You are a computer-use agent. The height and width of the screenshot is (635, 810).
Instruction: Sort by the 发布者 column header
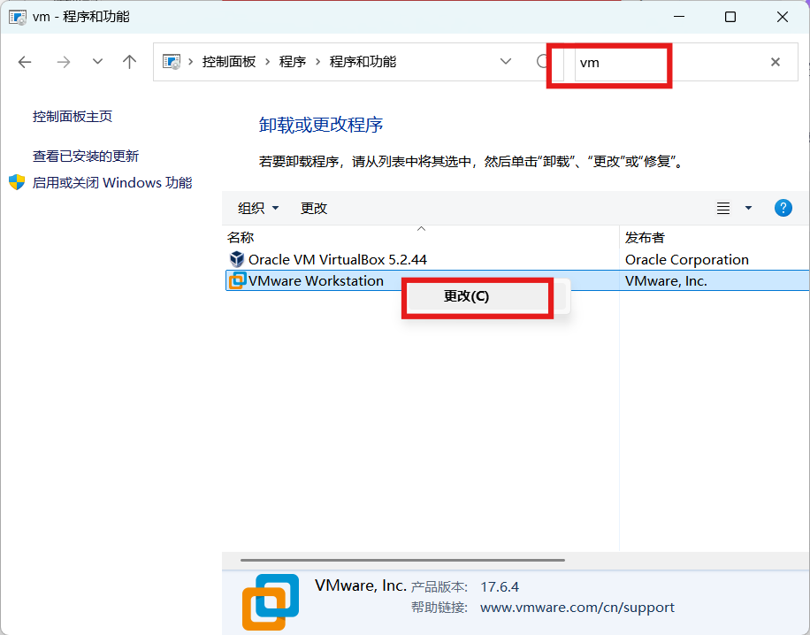tap(645, 238)
